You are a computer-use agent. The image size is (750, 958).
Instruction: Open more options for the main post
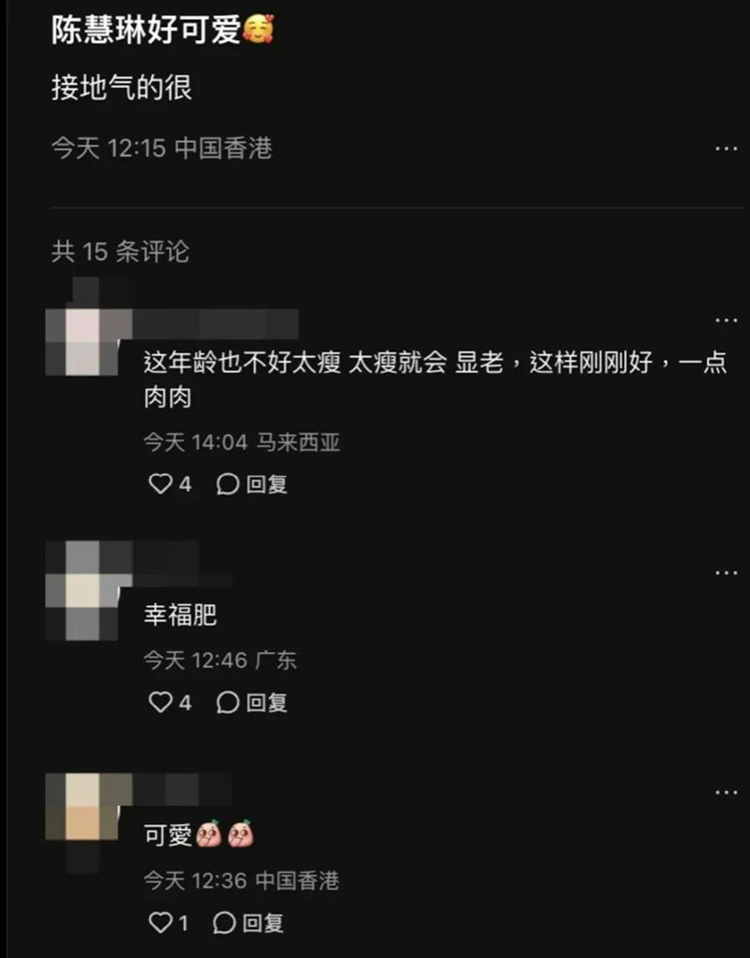pyautogui.click(x=726, y=148)
